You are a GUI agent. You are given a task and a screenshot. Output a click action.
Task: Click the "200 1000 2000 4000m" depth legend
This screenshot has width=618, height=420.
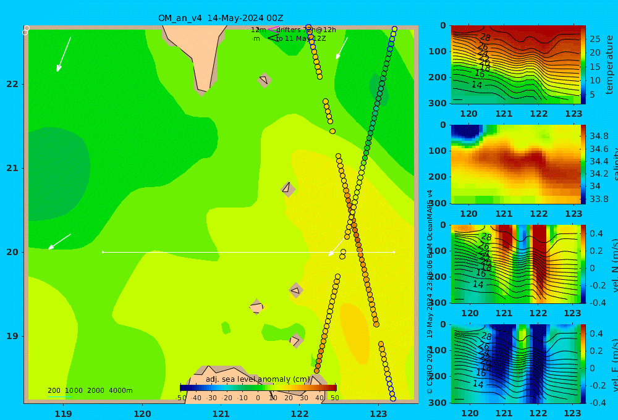[90, 390]
